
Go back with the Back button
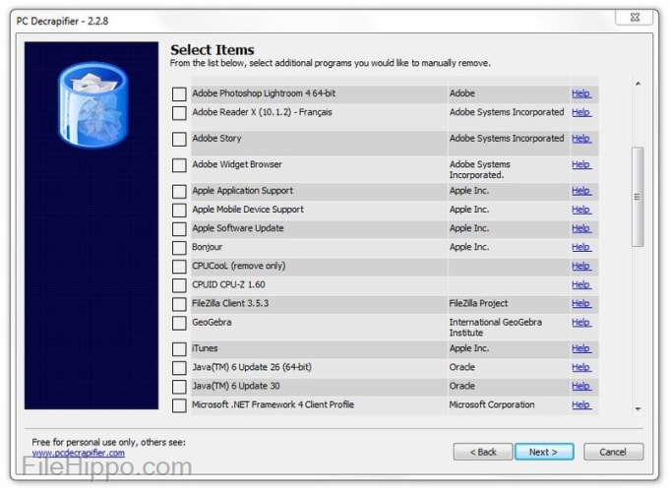click(x=482, y=452)
